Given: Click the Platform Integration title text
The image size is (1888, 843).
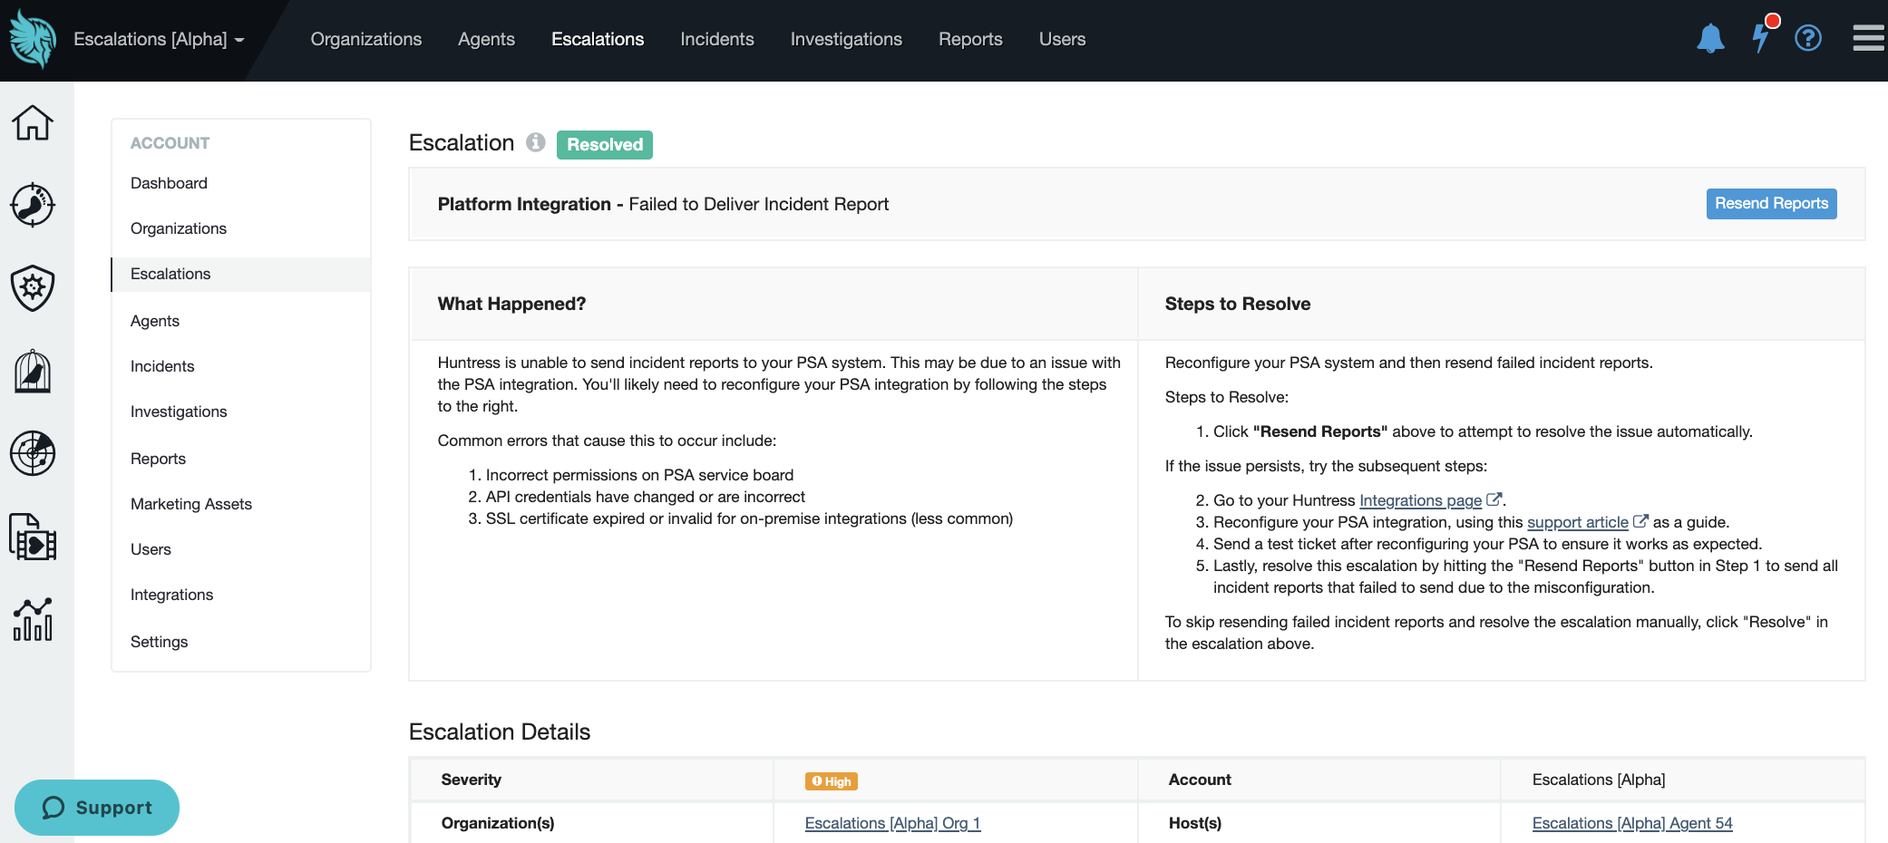Looking at the screenshot, I should (524, 204).
